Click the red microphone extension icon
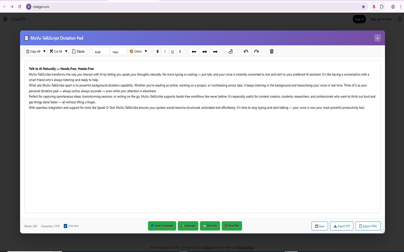404x252 pixels. pyautogui.click(x=374, y=7)
